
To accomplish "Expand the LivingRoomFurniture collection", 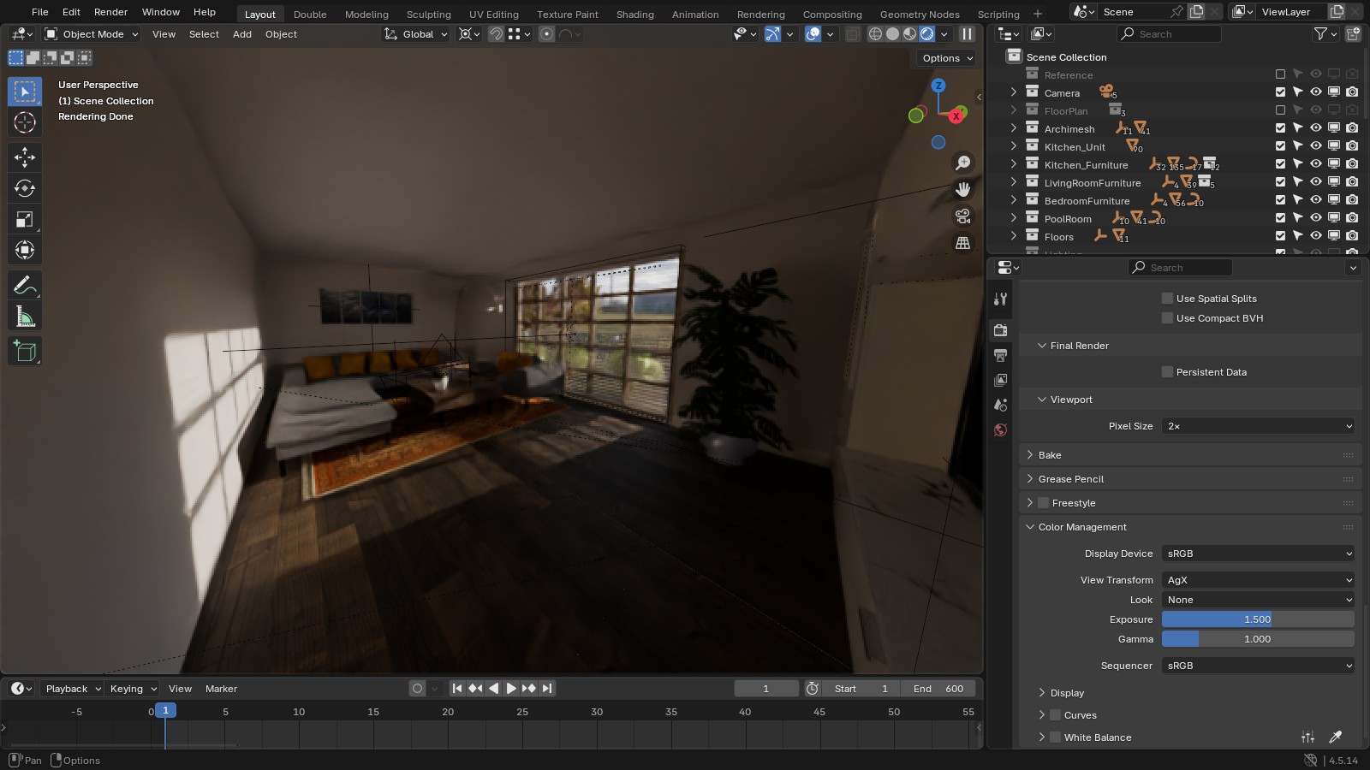I will tap(1014, 182).
